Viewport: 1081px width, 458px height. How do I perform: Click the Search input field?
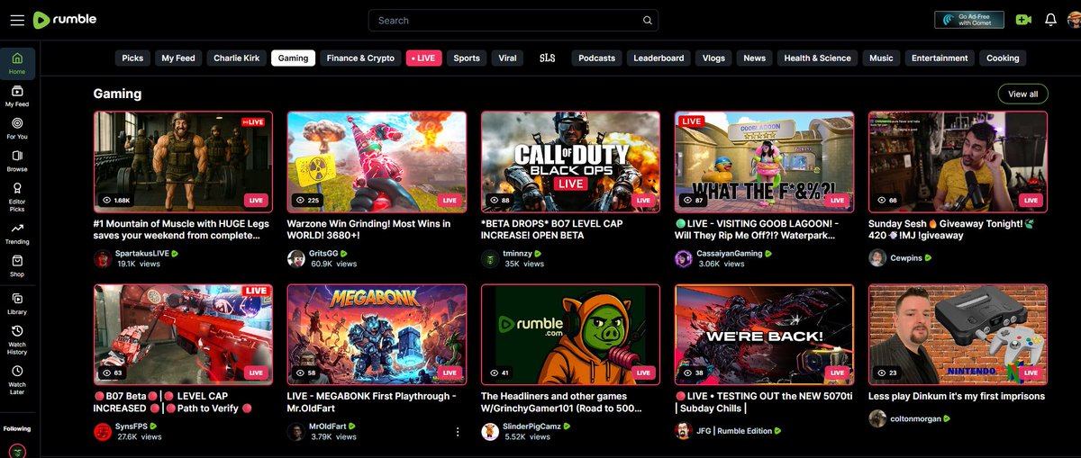(x=513, y=20)
